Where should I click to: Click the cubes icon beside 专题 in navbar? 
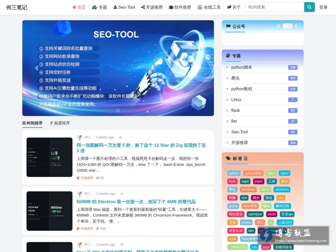pyautogui.click(x=95, y=7)
